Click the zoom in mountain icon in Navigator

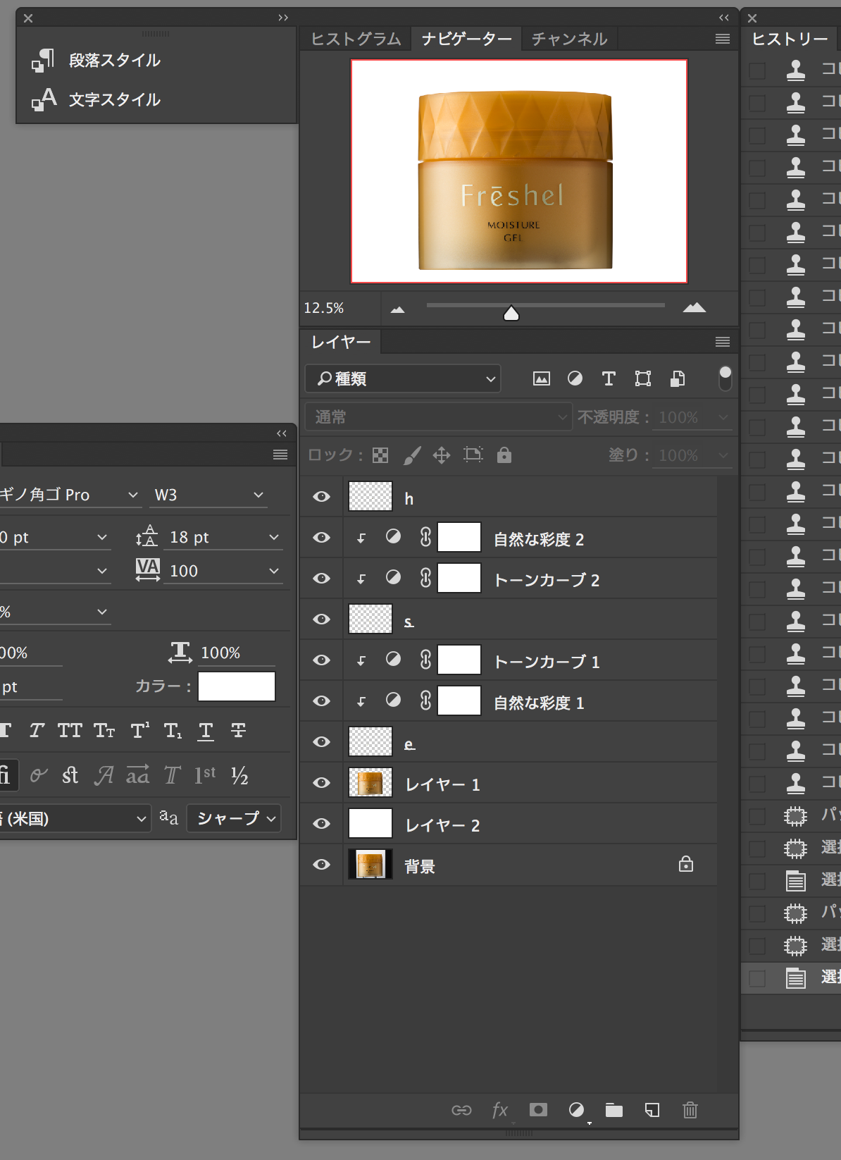(x=694, y=308)
